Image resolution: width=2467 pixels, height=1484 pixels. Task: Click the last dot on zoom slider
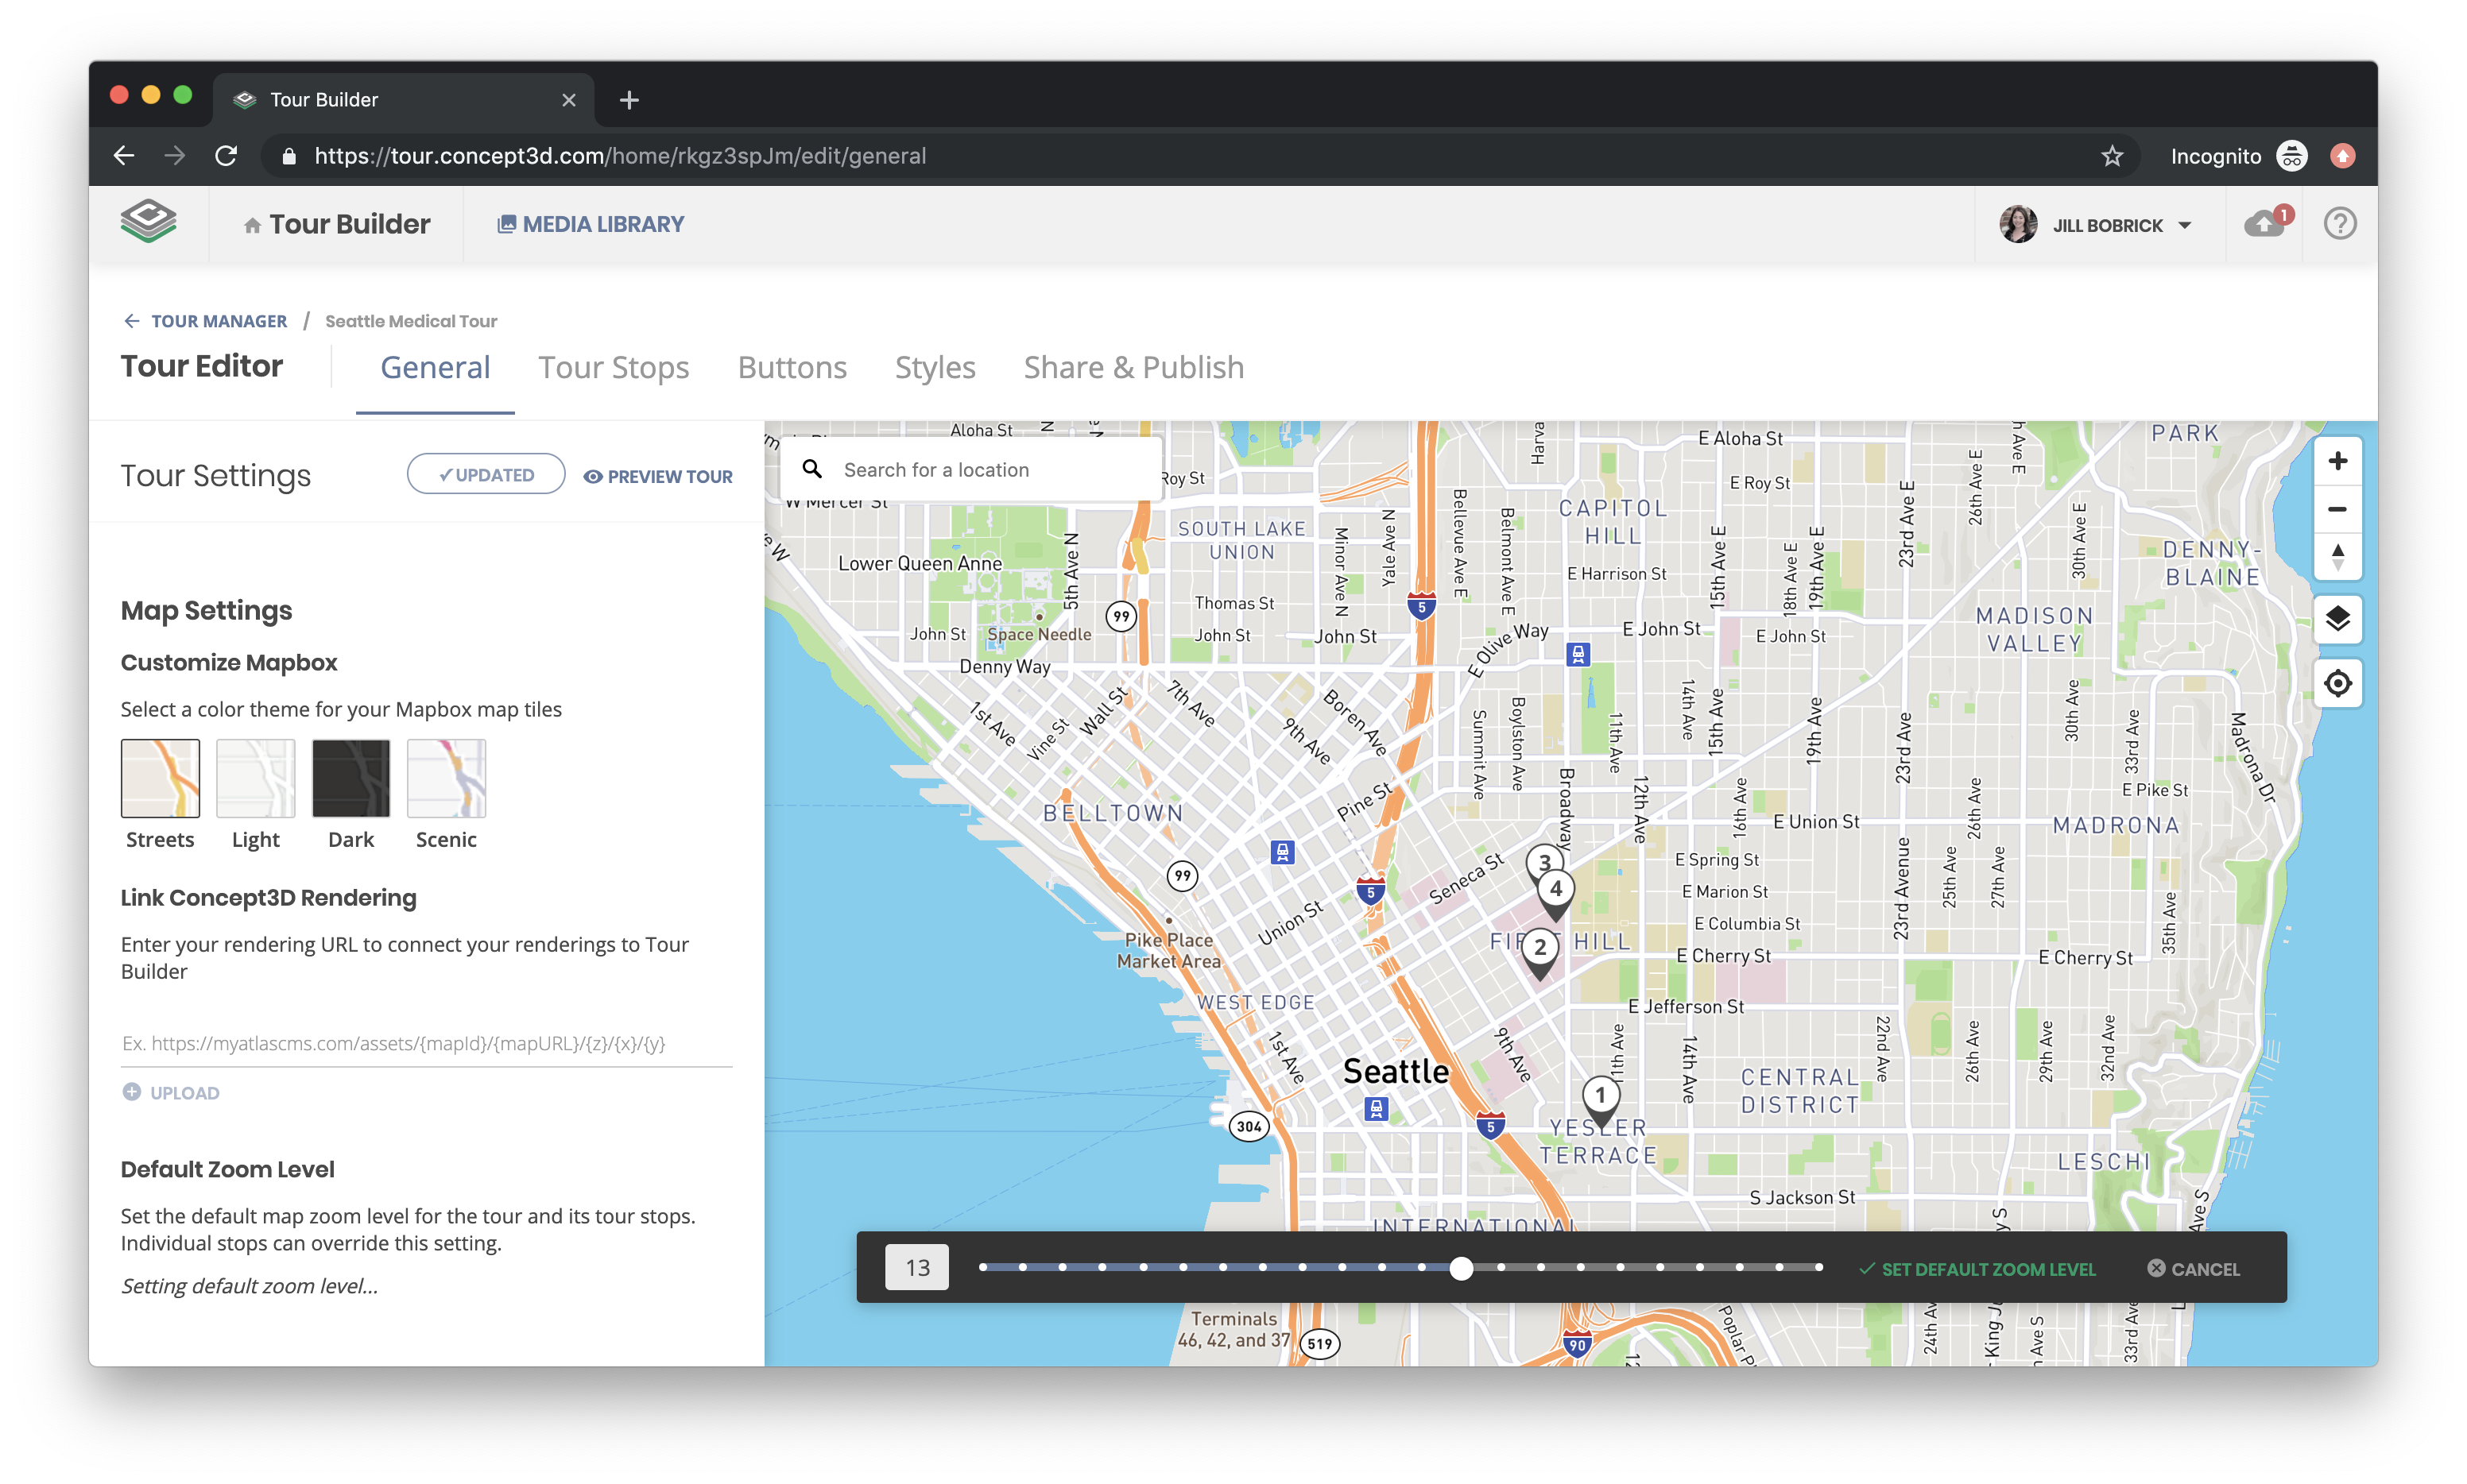pos(1818,1267)
